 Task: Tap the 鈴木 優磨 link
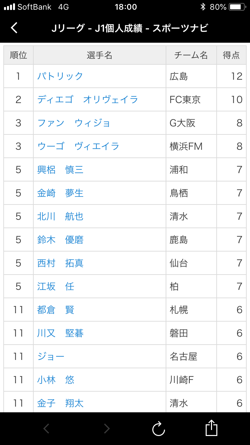tap(60, 240)
